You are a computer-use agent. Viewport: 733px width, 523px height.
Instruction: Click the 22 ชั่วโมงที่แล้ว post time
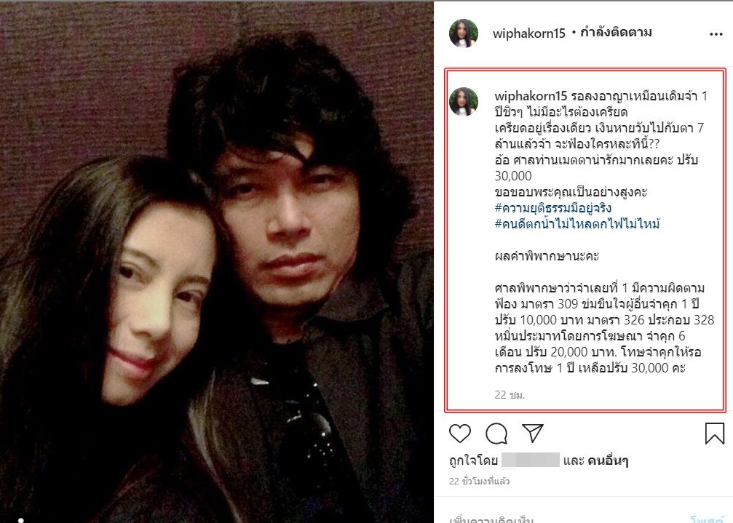(479, 481)
